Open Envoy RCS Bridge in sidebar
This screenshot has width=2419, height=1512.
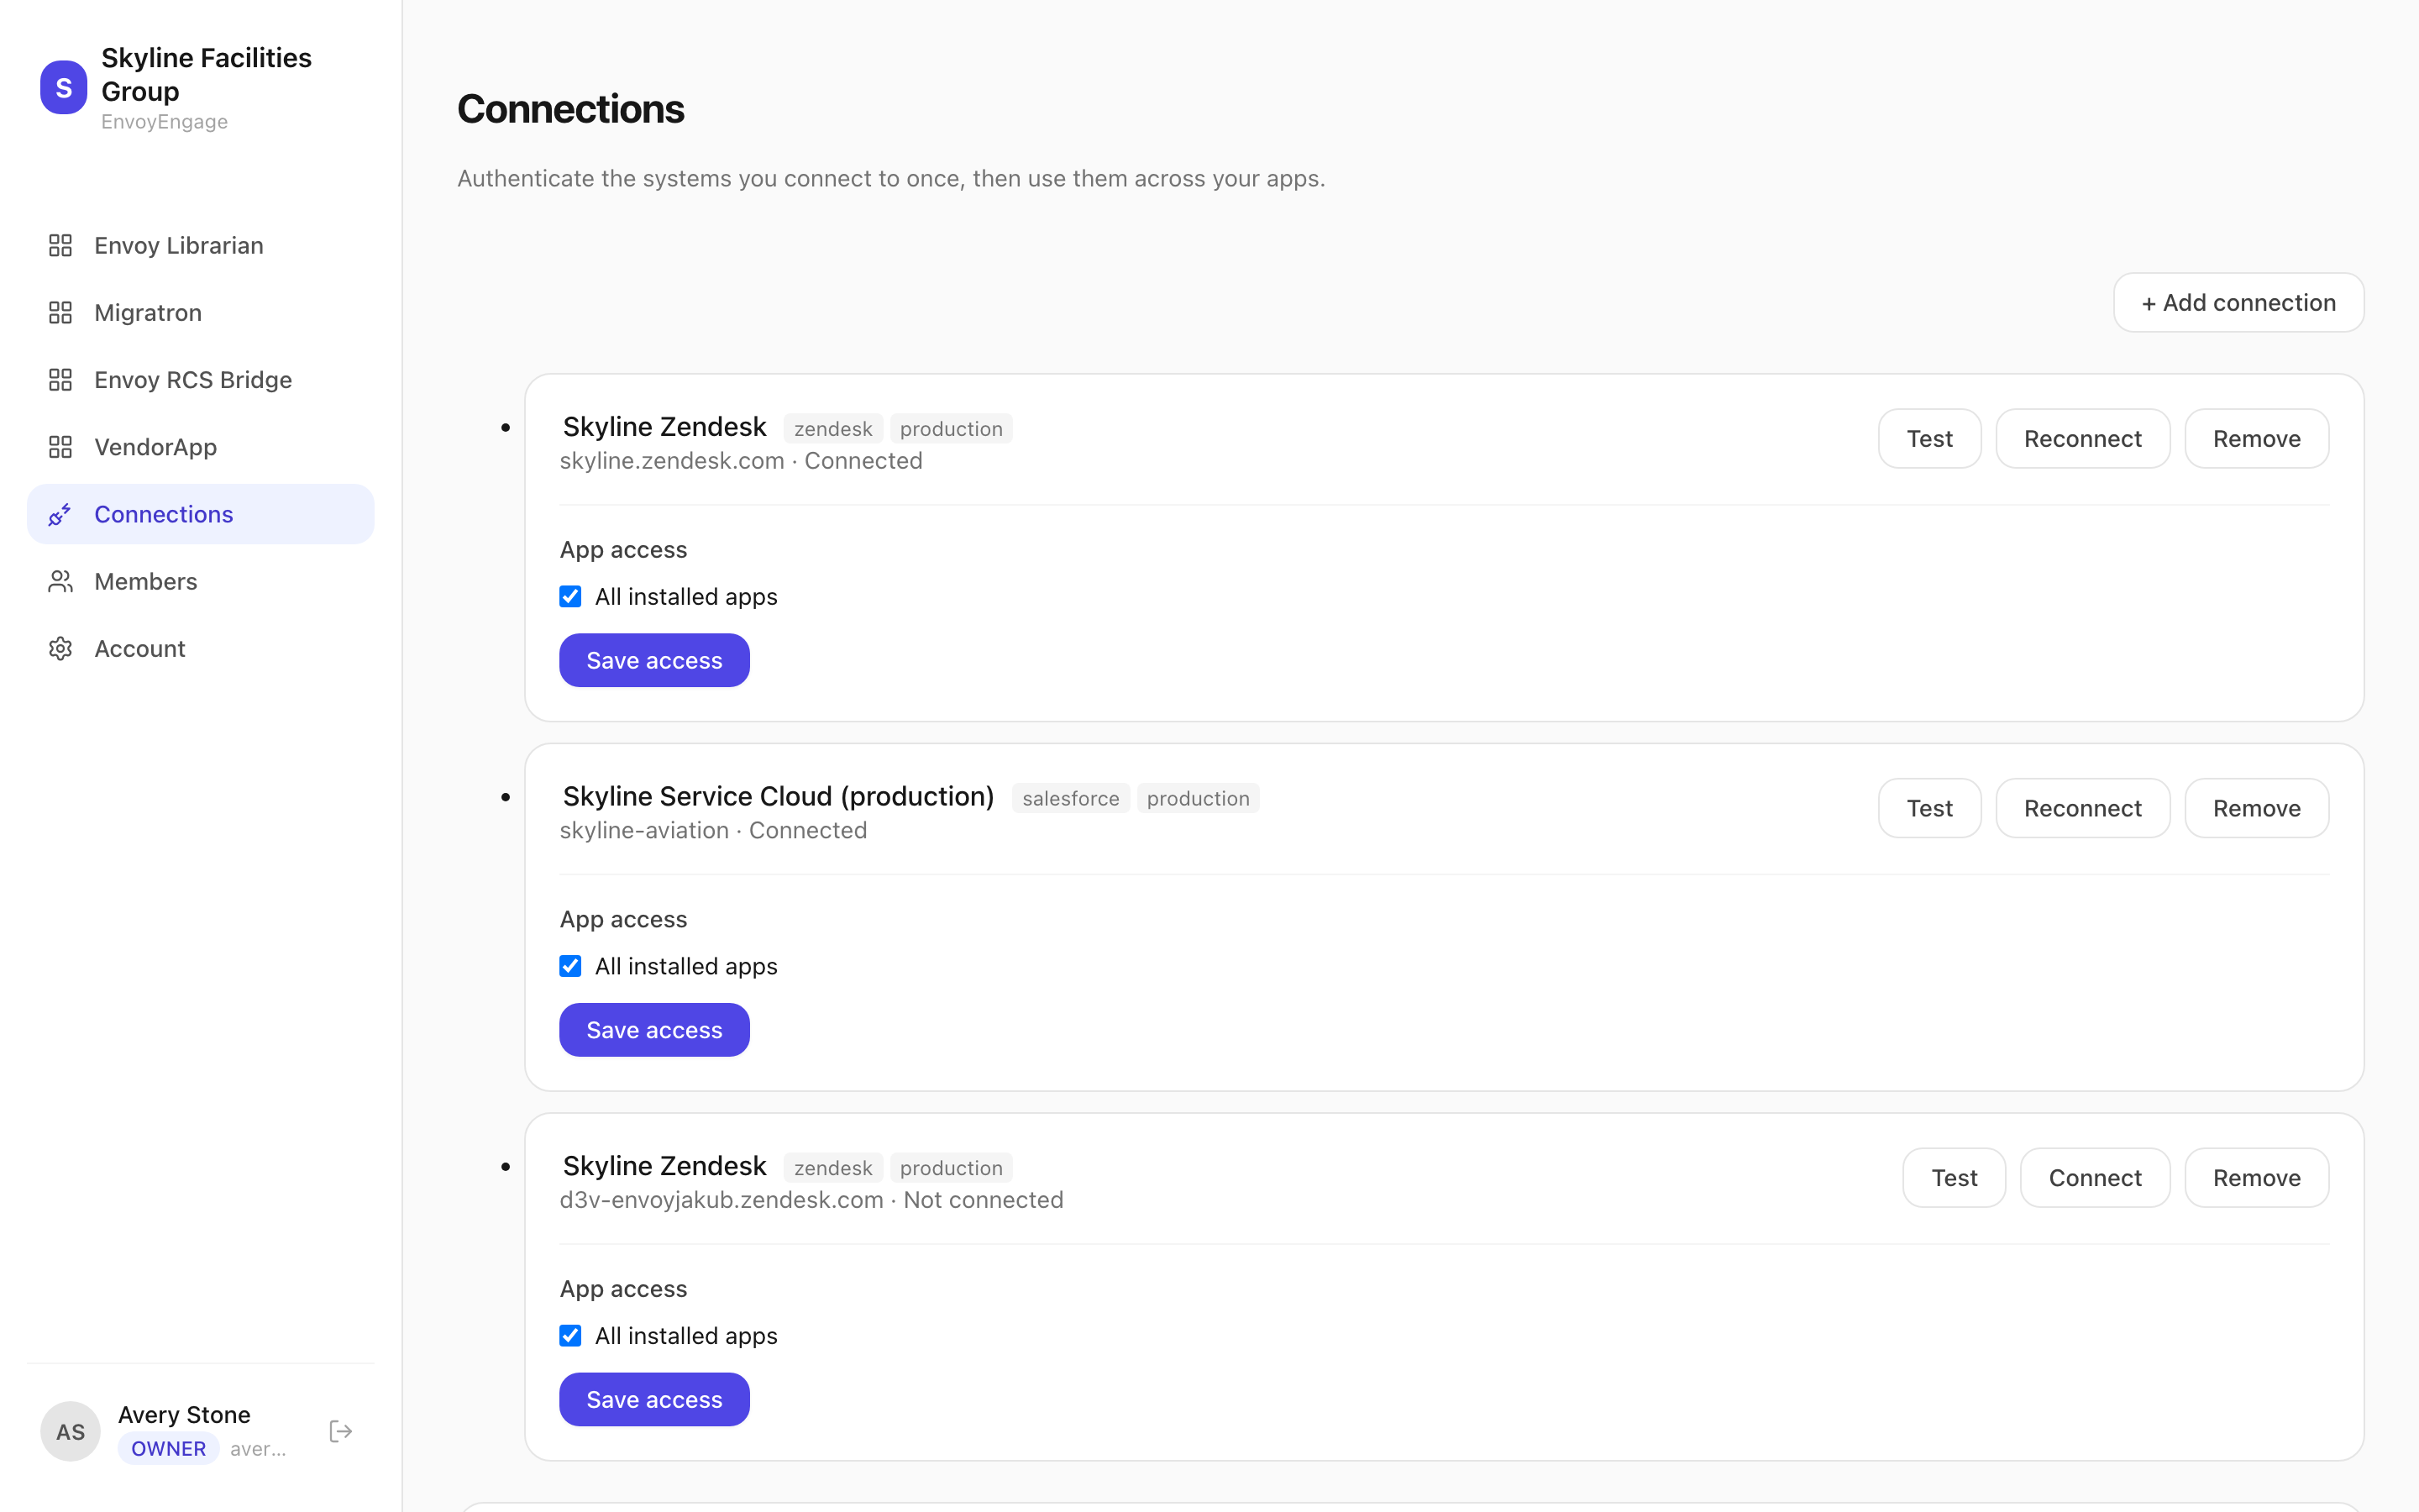pos(201,379)
